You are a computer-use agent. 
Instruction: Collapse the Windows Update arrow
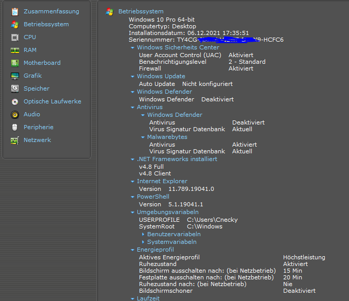pyautogui.click(x=132, y=76)
